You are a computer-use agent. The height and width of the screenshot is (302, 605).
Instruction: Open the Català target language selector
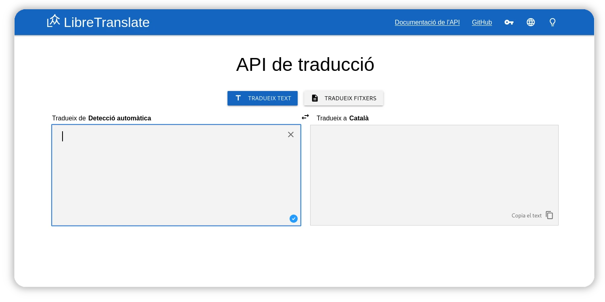coord(359,118)
